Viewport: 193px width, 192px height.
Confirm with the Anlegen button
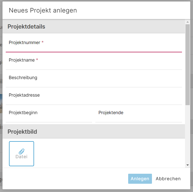click(140, 179)
